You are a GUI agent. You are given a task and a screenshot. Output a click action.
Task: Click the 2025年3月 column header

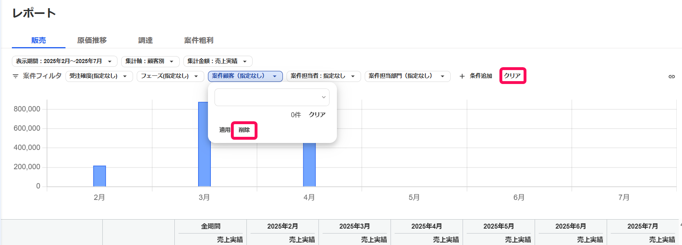pyautogui.click(x=355, y=226)
